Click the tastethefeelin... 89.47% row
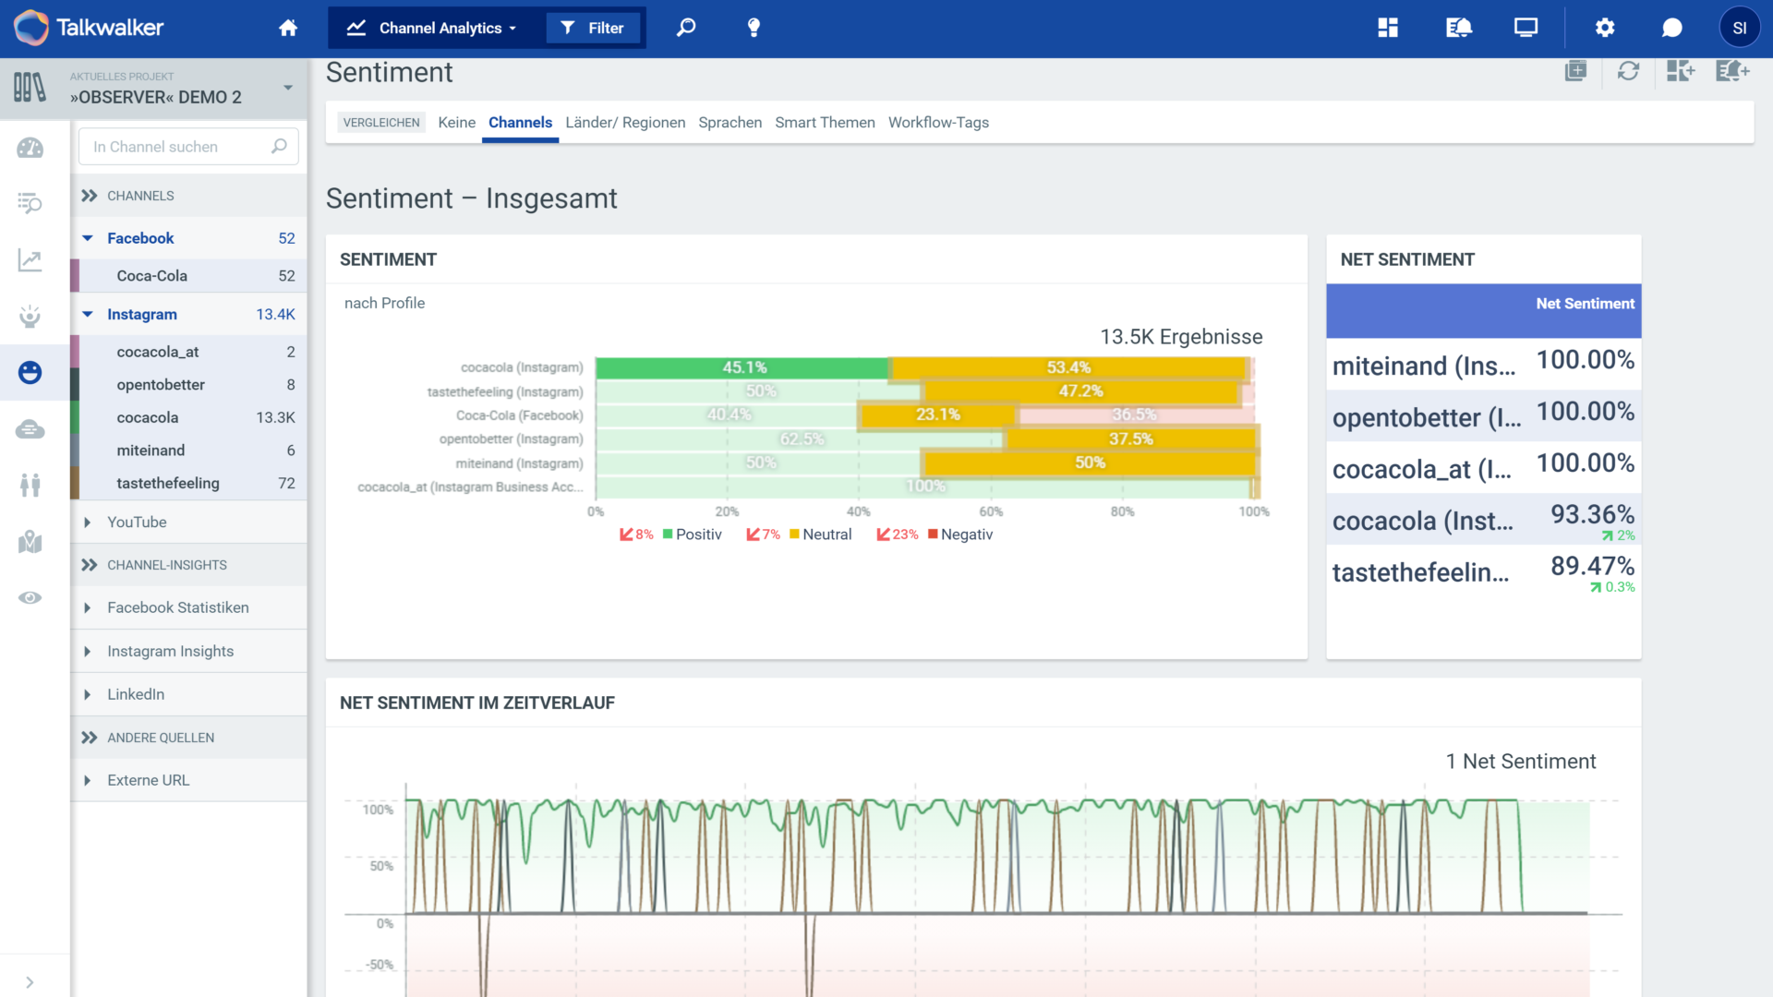 (1483, 572)
